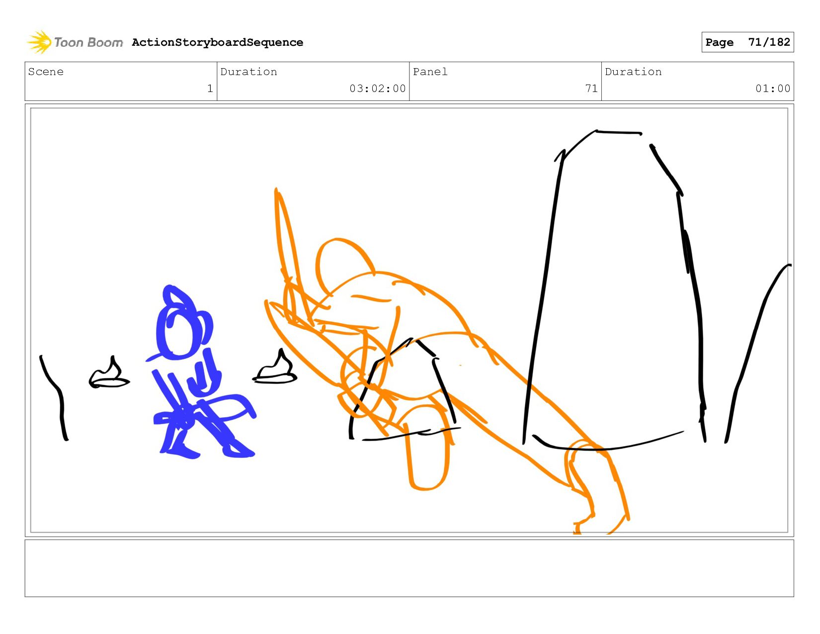The image size is (820, 634).
Task: Click the Duration label beside the Scene cell
Action: coord(248,72)
